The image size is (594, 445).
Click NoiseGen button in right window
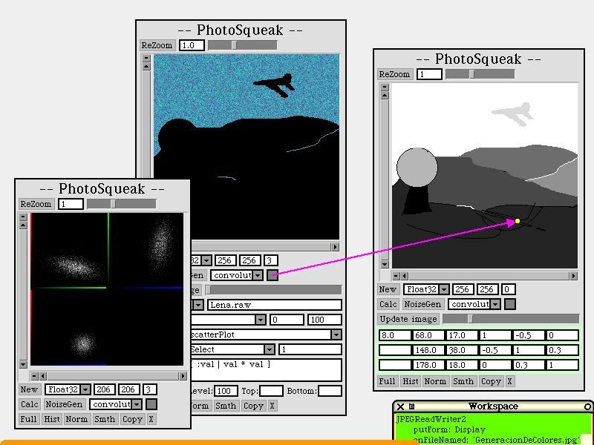click(422, 304)
